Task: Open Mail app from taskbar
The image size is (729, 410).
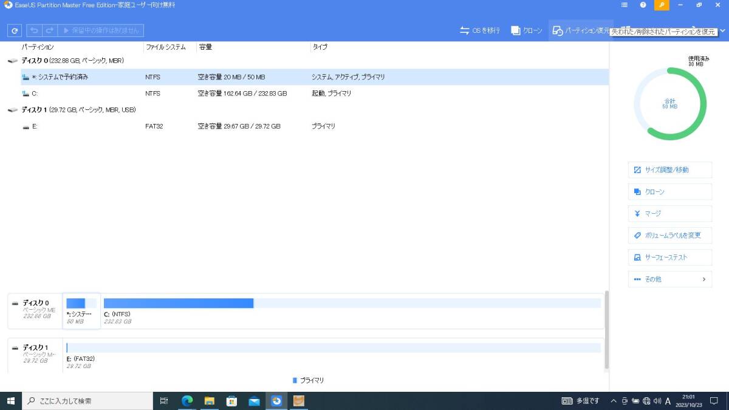Action: point(254,401)
